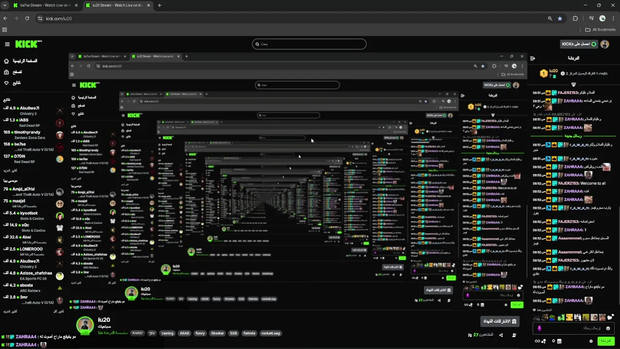This screenshot has height=349, width=620.
Task: Open Amjd_al7rbi recommended channel
Action: coord(33,192)
